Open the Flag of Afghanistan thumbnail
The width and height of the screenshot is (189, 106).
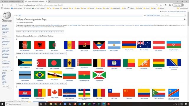pyautogui.click(x=25, y=45)
